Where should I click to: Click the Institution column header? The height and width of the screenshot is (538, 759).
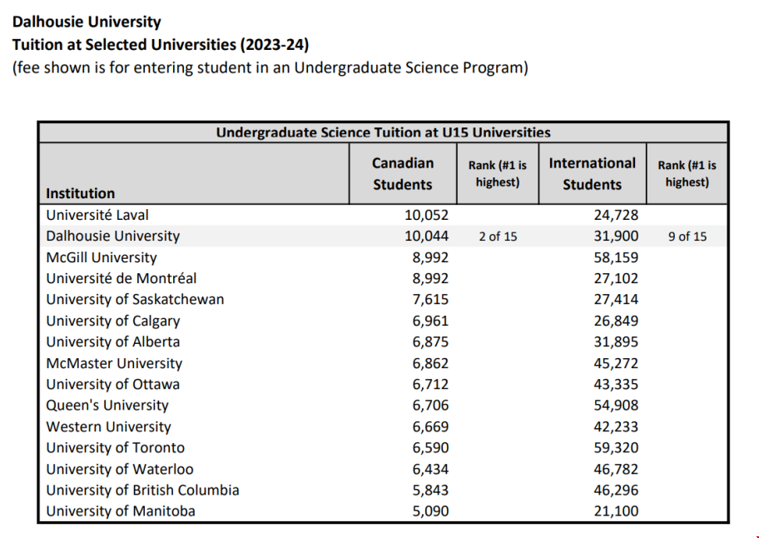pos(81,193)
